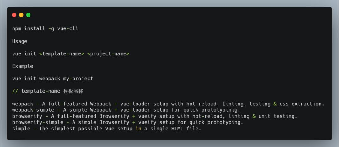Click the <template-name> placeholder
The width and height of the screenshot is (339, 147).
pos(62,54)
